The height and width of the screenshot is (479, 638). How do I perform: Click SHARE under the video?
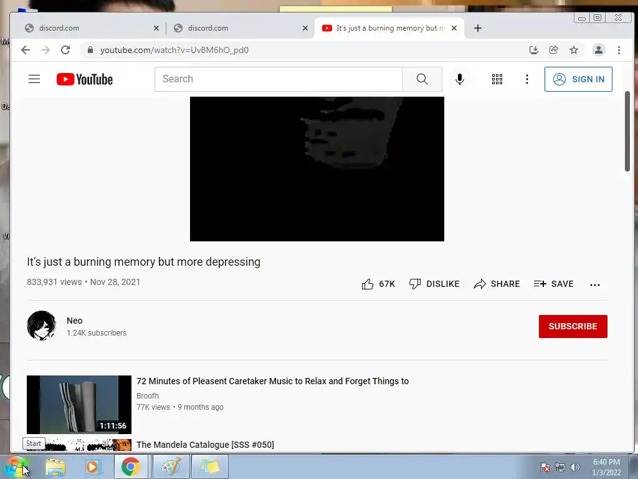497,284
